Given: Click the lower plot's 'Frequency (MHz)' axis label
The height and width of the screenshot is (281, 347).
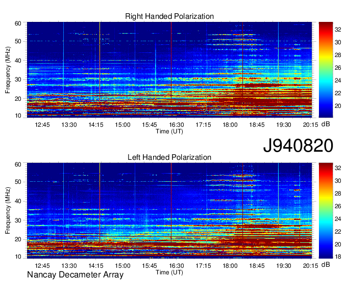Looking at the screenshot, I should 8,211.
